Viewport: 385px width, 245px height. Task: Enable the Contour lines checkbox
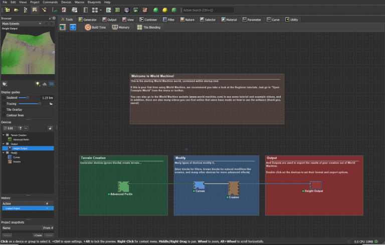[x=4, y=115]
